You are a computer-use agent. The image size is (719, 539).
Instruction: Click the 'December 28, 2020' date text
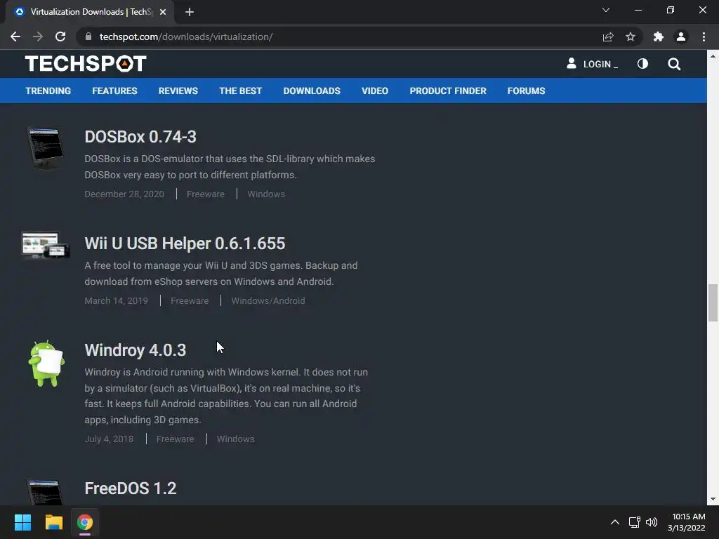pos(124,194)
